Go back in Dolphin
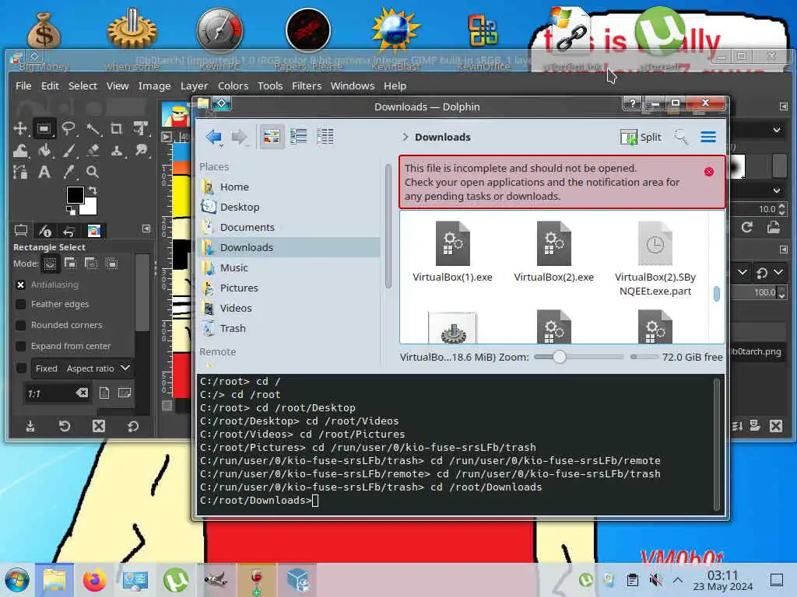Image resolution: width=797 pixels, height=597 pixels. pyautogui.click(x=213, y=137)
